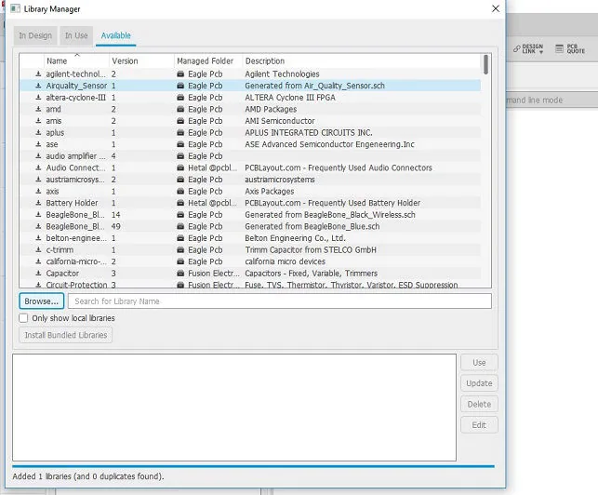Select BeagleBone row with version 14
The width and height of the screenshot is (598, 495).
point(250,215)
